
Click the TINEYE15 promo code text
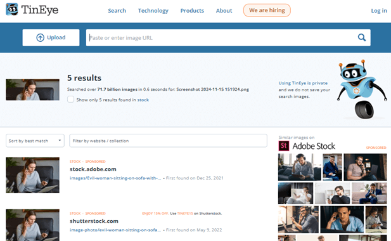point(185,213)
